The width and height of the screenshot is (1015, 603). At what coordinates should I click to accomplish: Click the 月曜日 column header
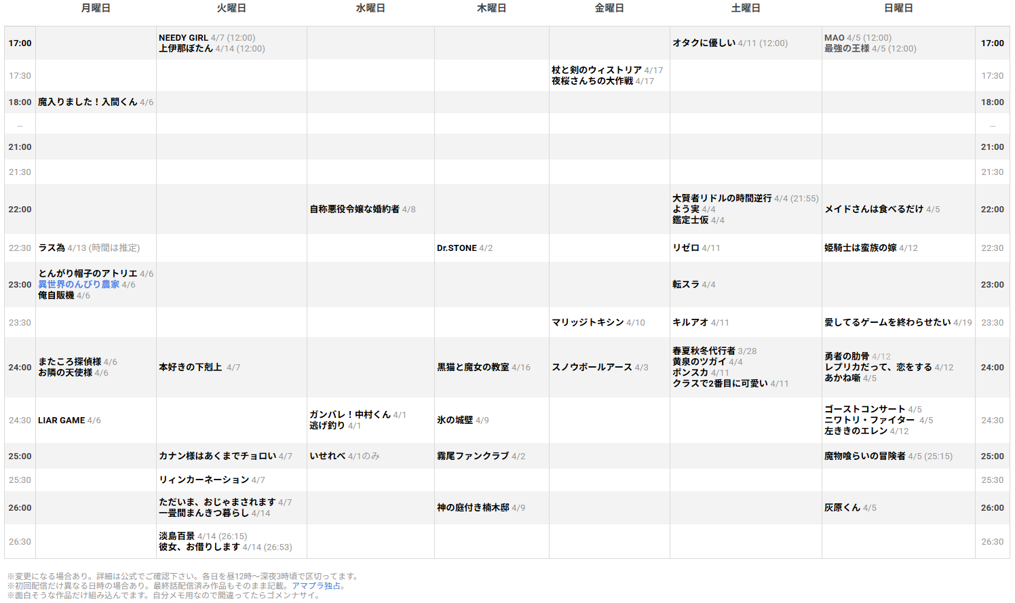pyautogui.click(x=96, y=8)
